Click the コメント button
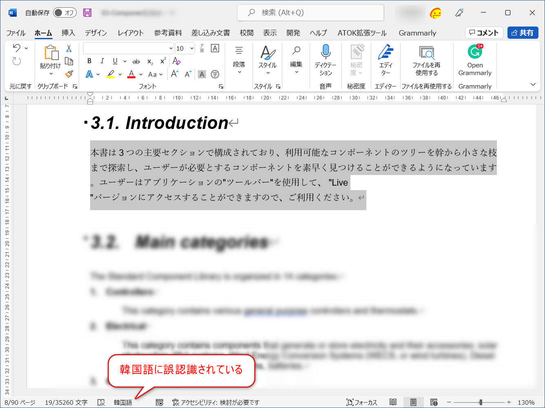Screen dimensions: 545x408 484,33
